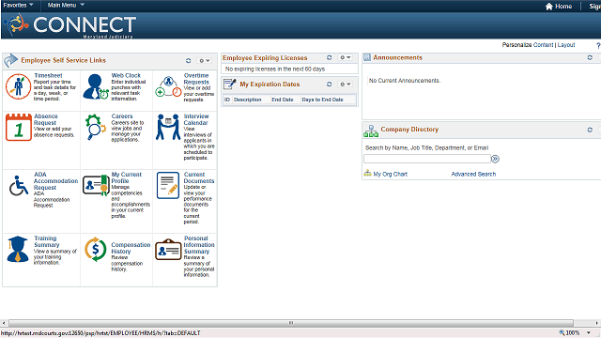
Task: Open Employee Expiring Licenses settings dropdown
Action: tap(345, 57)
